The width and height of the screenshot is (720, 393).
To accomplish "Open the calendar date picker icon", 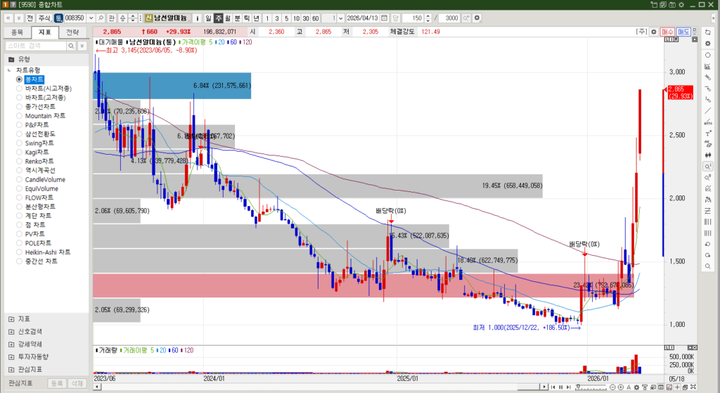I will coord(385,18).
